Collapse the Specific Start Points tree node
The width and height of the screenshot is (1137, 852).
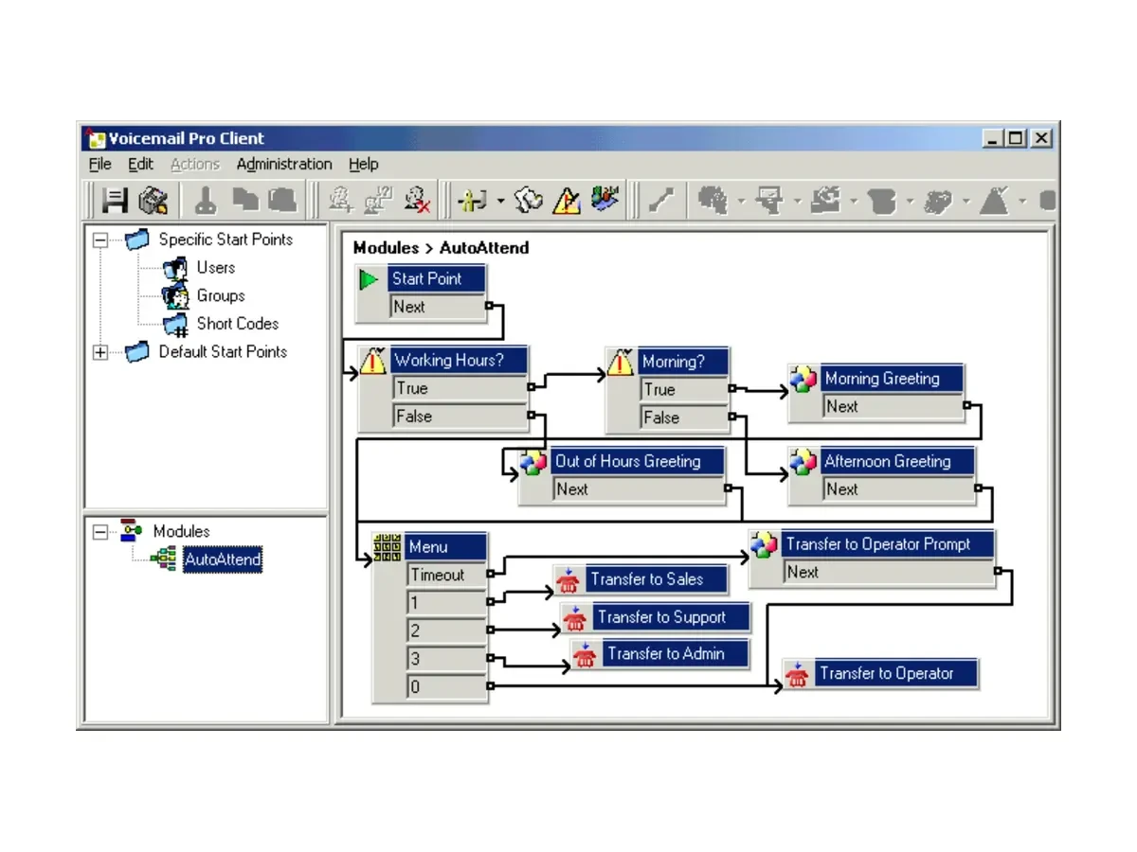coord(100,240)
